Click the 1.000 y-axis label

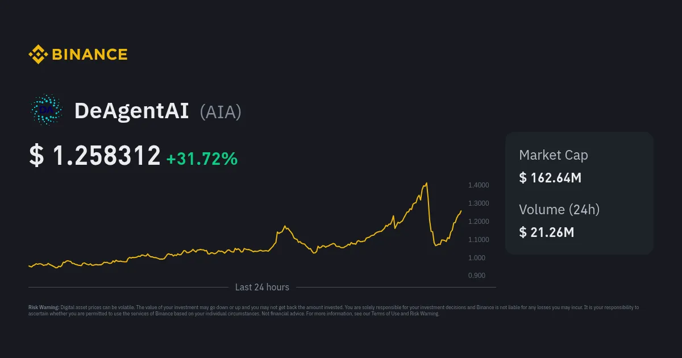point(476,258)
